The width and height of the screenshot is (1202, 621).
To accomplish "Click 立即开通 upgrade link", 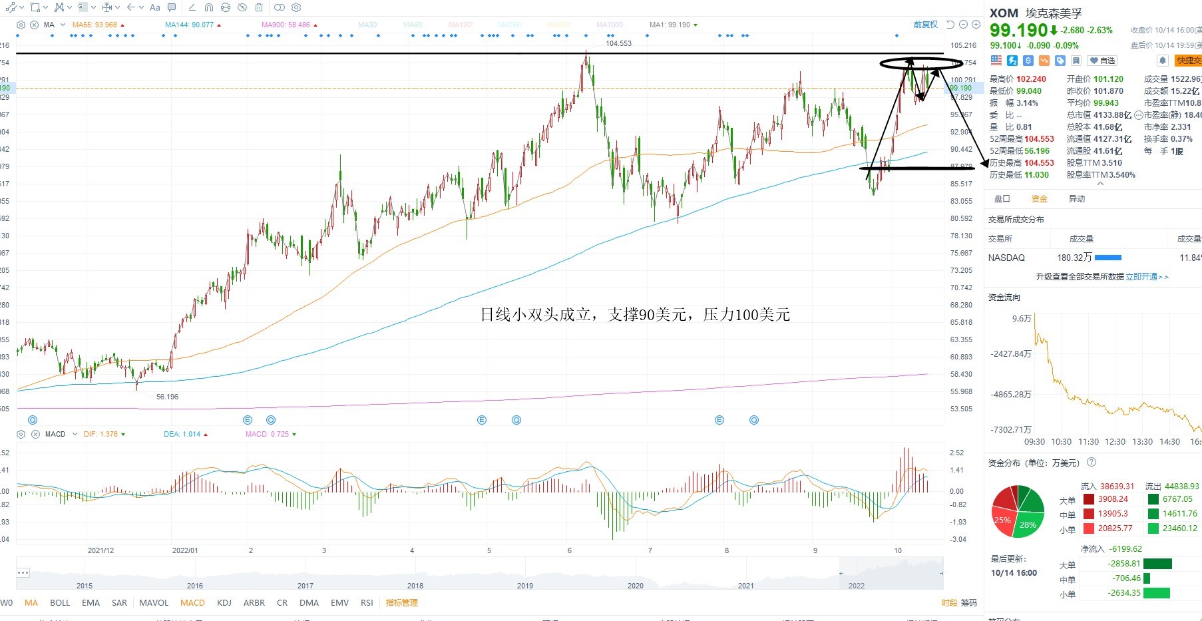I will (x=1146, y=276).
